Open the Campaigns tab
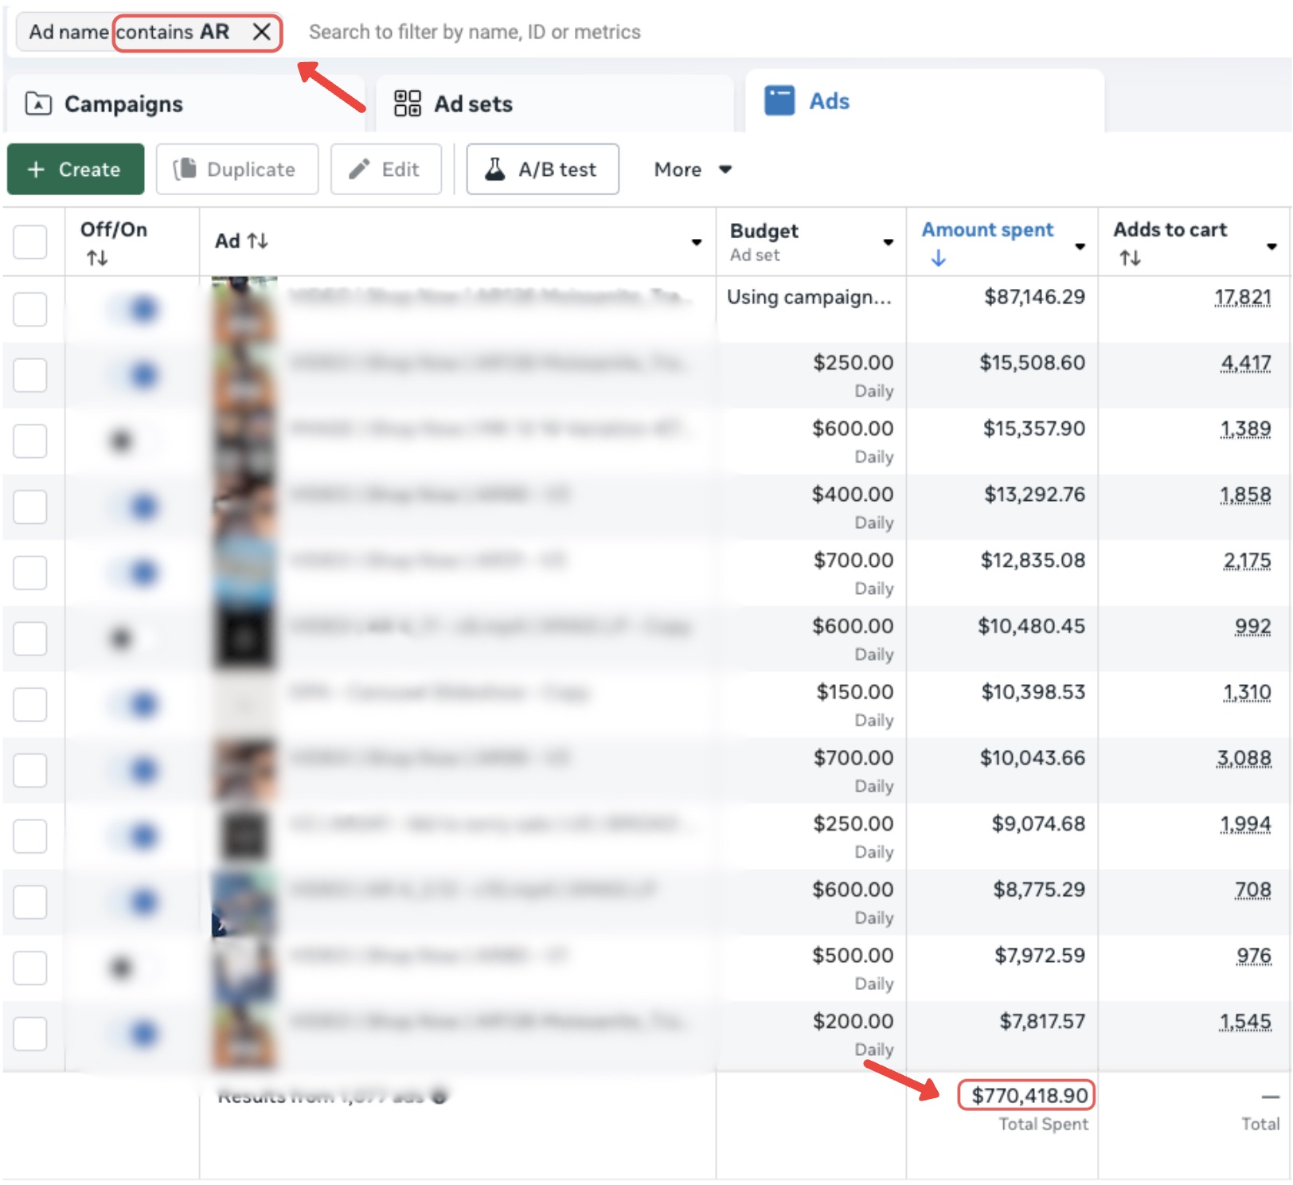 [x=185, y=104]
